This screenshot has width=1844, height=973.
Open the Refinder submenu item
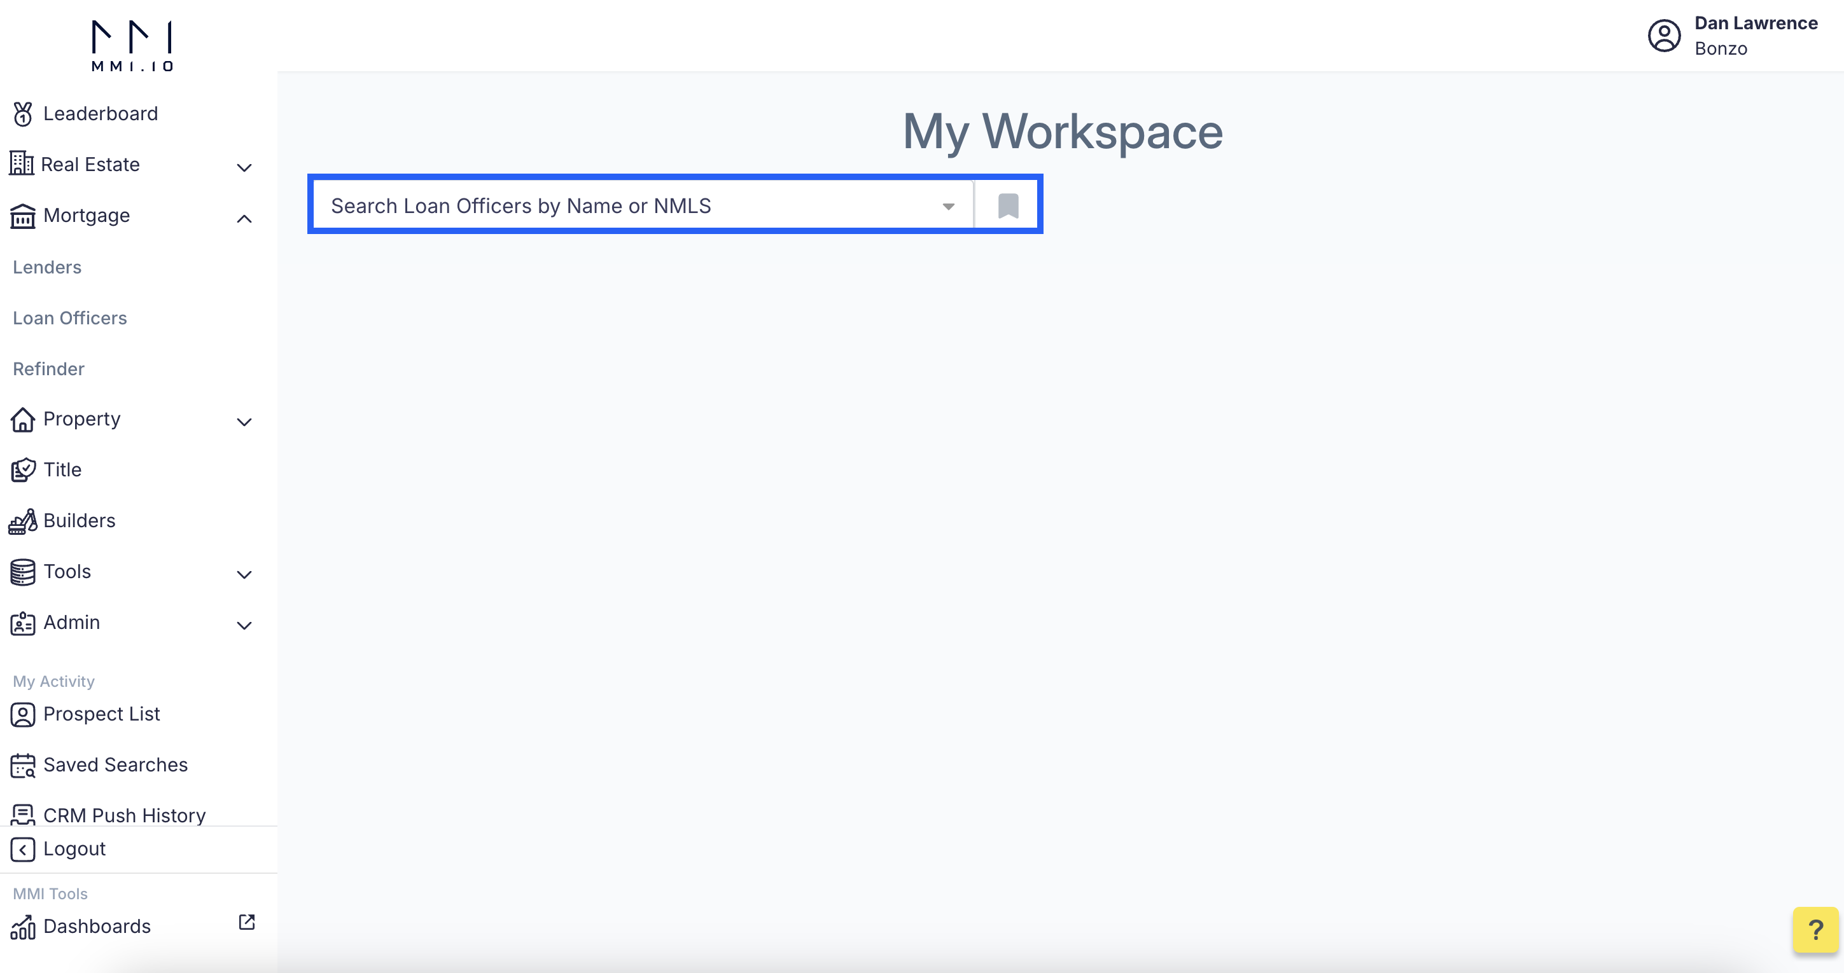click(48, 368)
